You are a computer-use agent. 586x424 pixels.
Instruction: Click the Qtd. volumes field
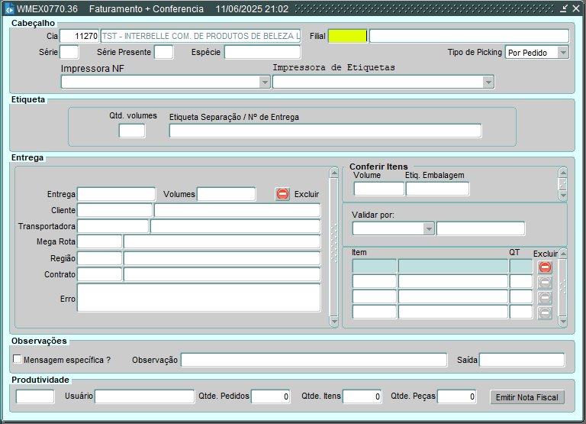click(132, 131)
